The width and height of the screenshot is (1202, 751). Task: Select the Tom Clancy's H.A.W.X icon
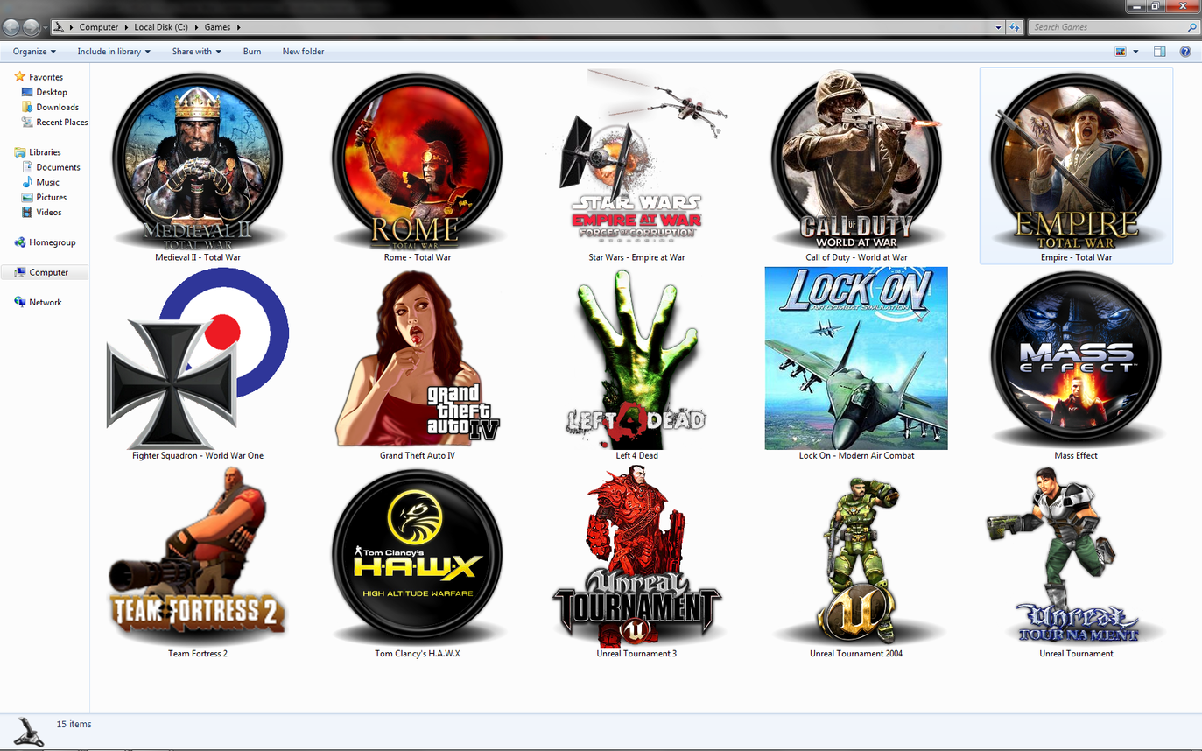coord(417,557)
